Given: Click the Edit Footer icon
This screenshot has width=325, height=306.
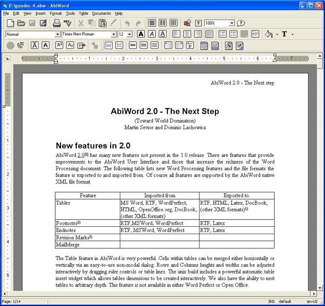Looking at the screenshot, I should coord(215,46).
